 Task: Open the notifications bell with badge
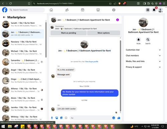coord(154,10)
